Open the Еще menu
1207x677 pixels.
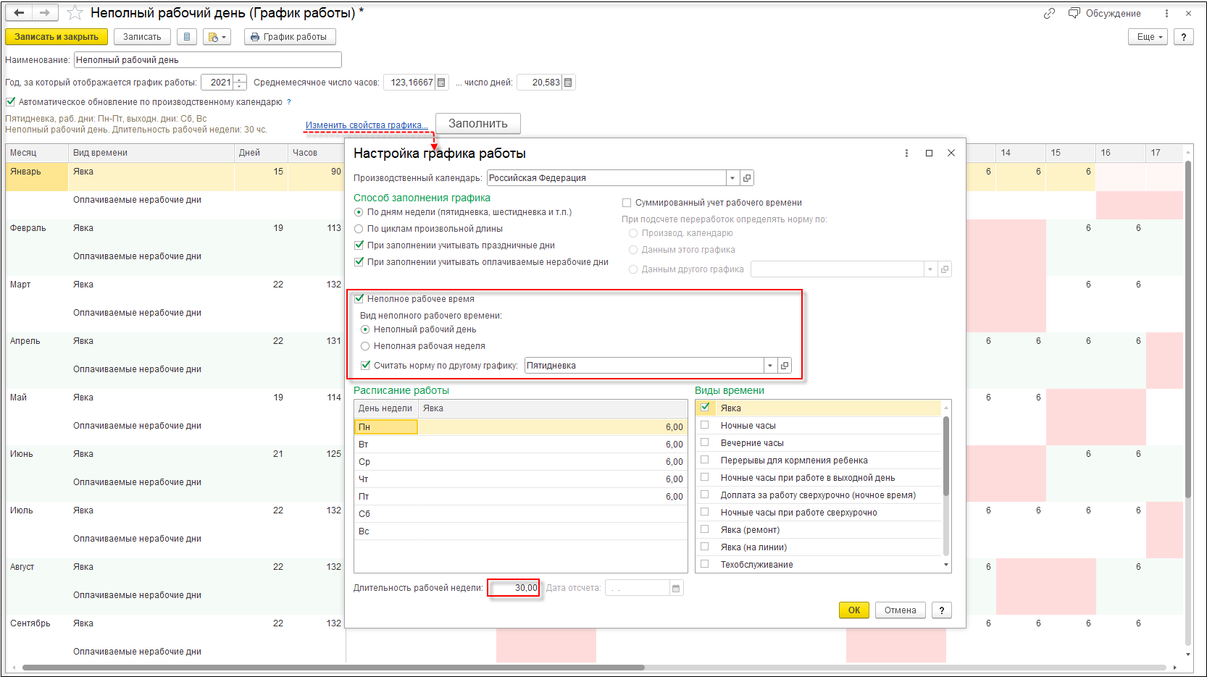pos(1148,37)
